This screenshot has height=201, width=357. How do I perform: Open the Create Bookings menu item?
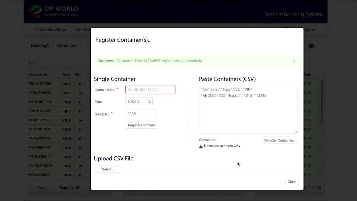pyautogui.click(x=50, y=30)
